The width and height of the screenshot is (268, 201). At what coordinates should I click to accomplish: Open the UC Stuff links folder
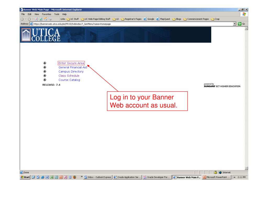pyautogui.click(x=73, y=19)
